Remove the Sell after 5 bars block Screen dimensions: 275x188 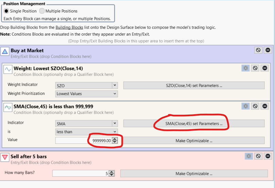click(x=268, y=156)
